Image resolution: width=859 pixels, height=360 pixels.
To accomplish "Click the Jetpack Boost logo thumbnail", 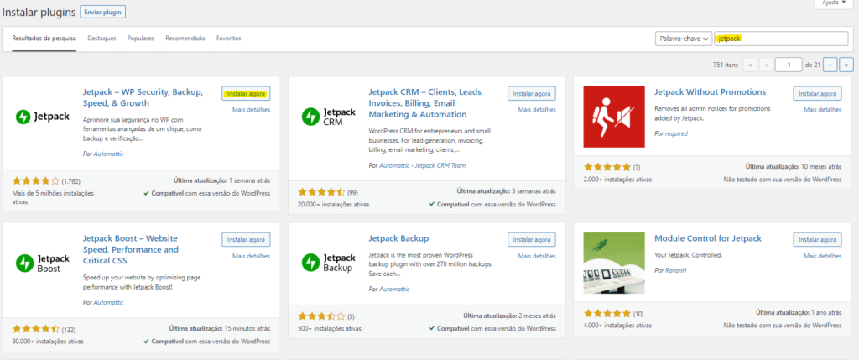I will (42, 263).
